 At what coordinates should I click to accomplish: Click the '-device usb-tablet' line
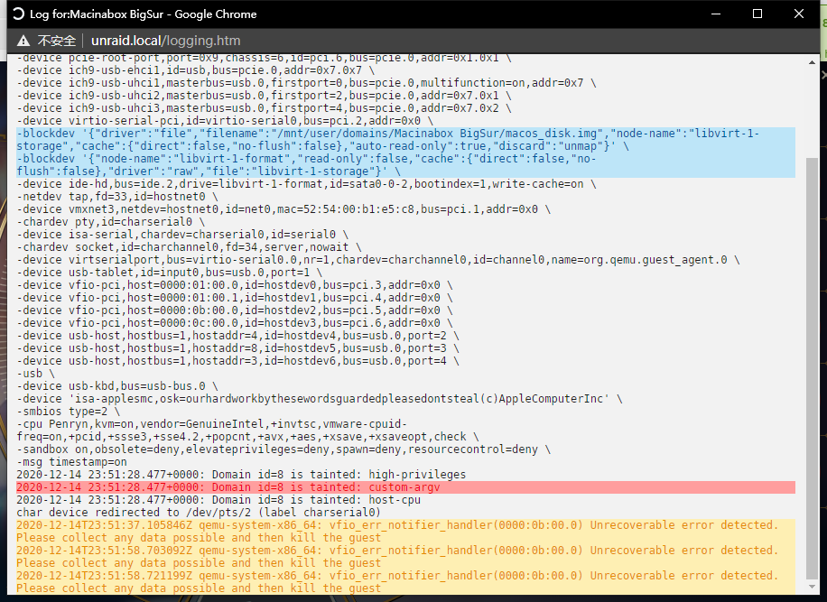(x=170, y=273)
